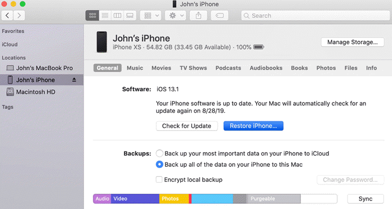Switch to the Info tab
Screen dimensions: 392x209
[371, 68]
